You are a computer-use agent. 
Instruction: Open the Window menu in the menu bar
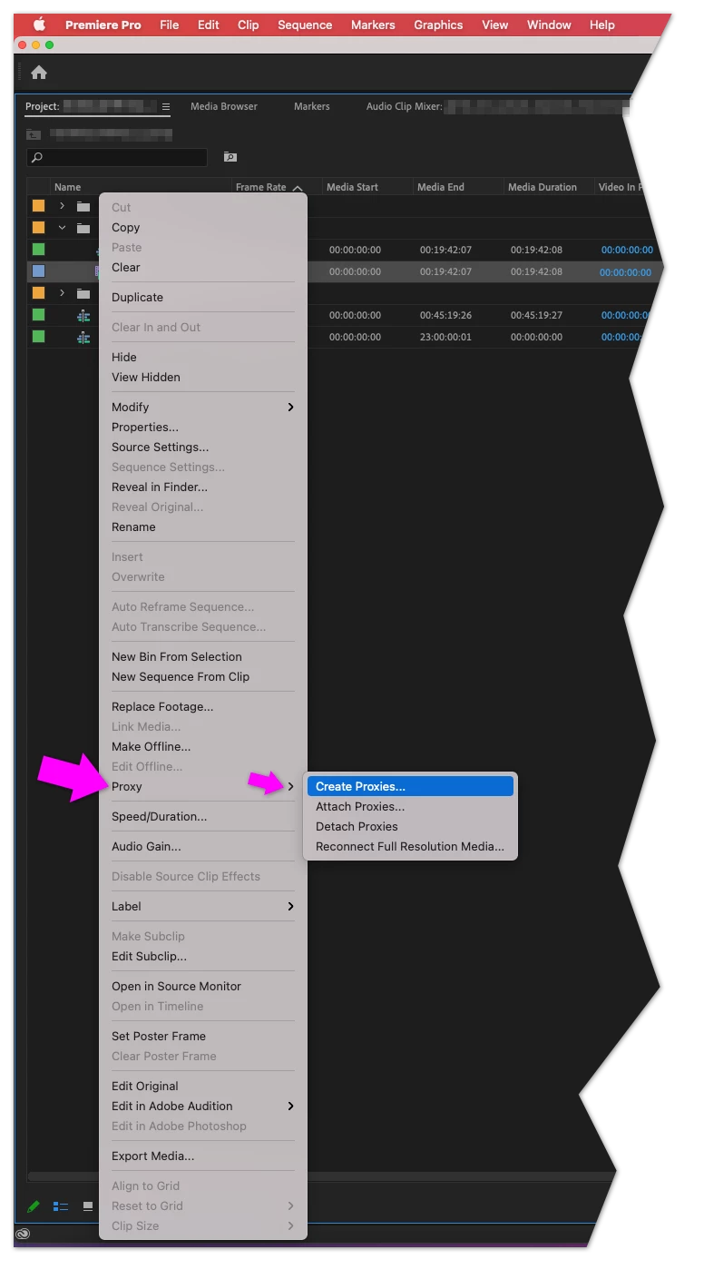click(549, 25)
